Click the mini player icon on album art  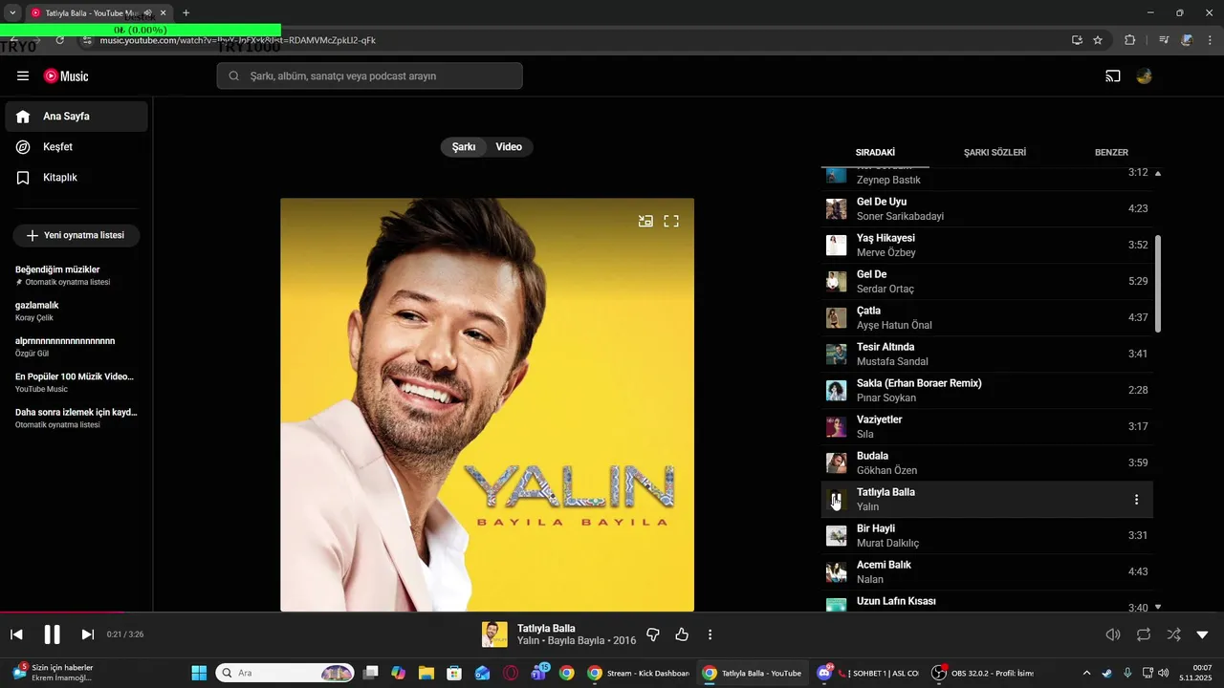tap(645, 221)
